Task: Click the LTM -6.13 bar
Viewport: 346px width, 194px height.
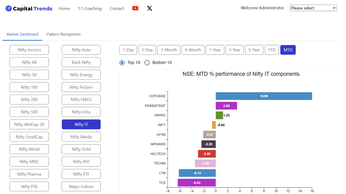Action: click(197, 173)
